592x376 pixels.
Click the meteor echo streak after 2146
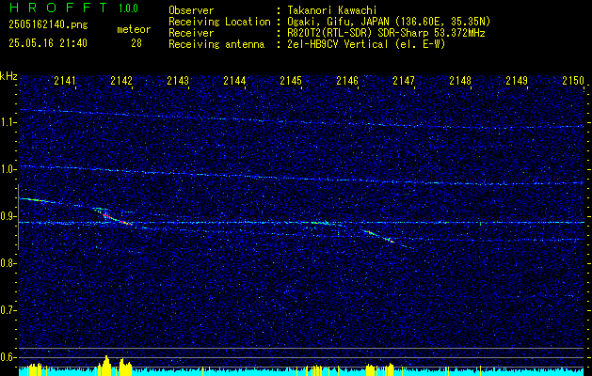point(378,236)
